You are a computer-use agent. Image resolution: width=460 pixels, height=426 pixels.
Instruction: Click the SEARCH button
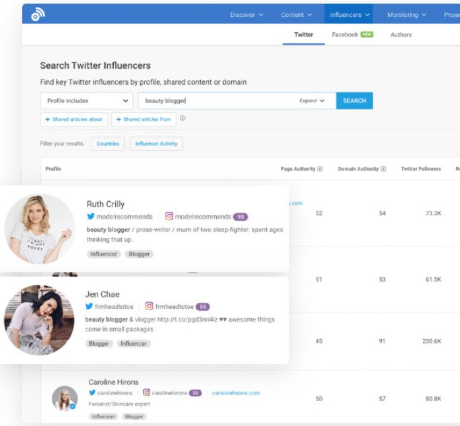coord(354,100)
